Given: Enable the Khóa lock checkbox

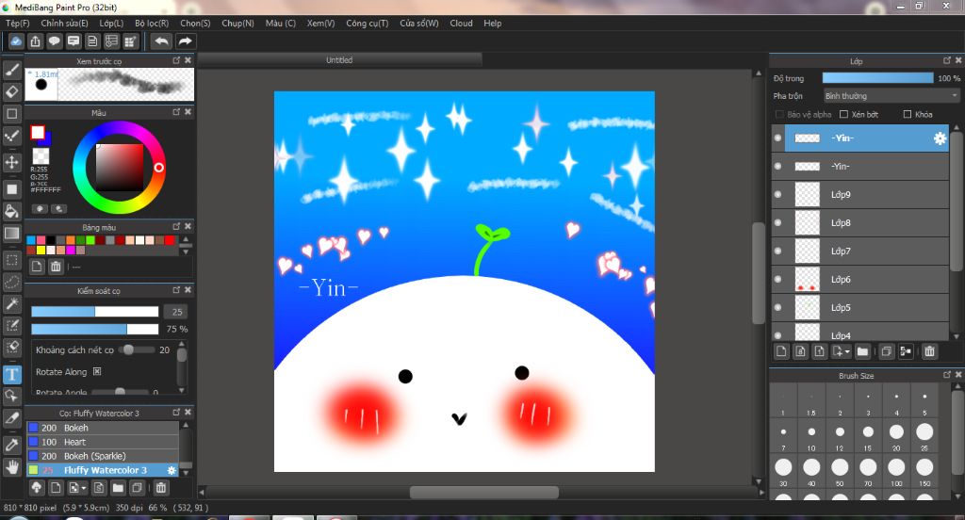Looking at the screenshot, I should 908,115.
